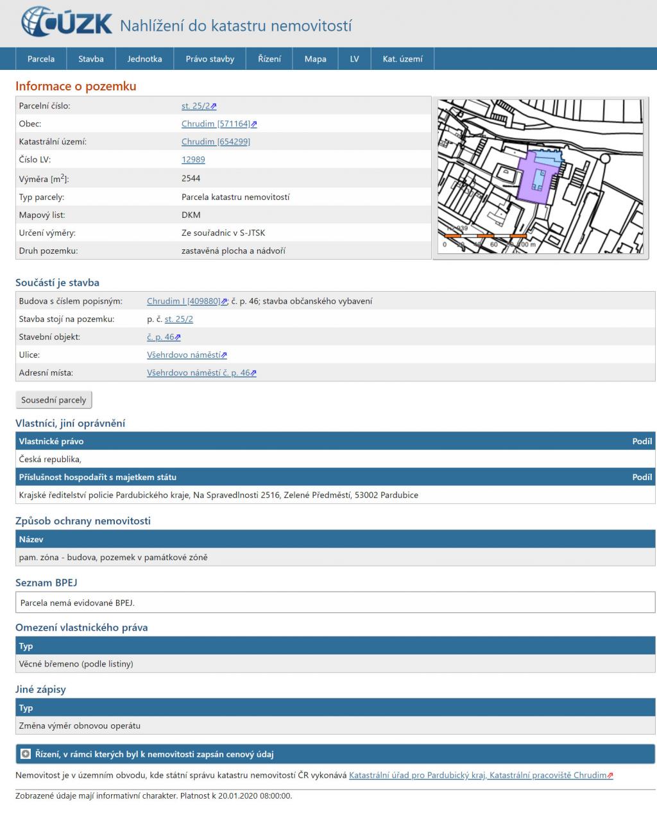Open Katastrální pracoviště Chrudim office link
This screenshot has width=657, height=816.
[x=480, y=776]
